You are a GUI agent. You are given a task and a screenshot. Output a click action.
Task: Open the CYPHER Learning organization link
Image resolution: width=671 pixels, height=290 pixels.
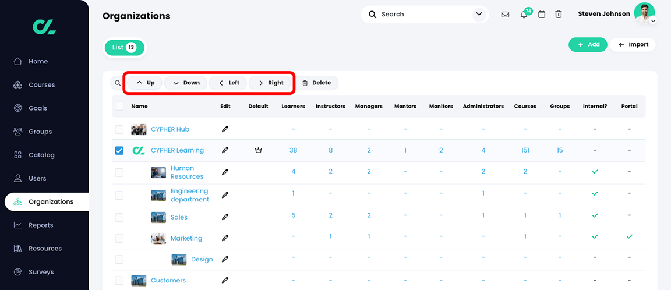[x=177, y=151]
